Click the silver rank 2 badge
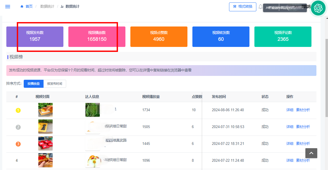Image resolution: width=328 pixels, height=170 pixels. [x=18, y=127]
